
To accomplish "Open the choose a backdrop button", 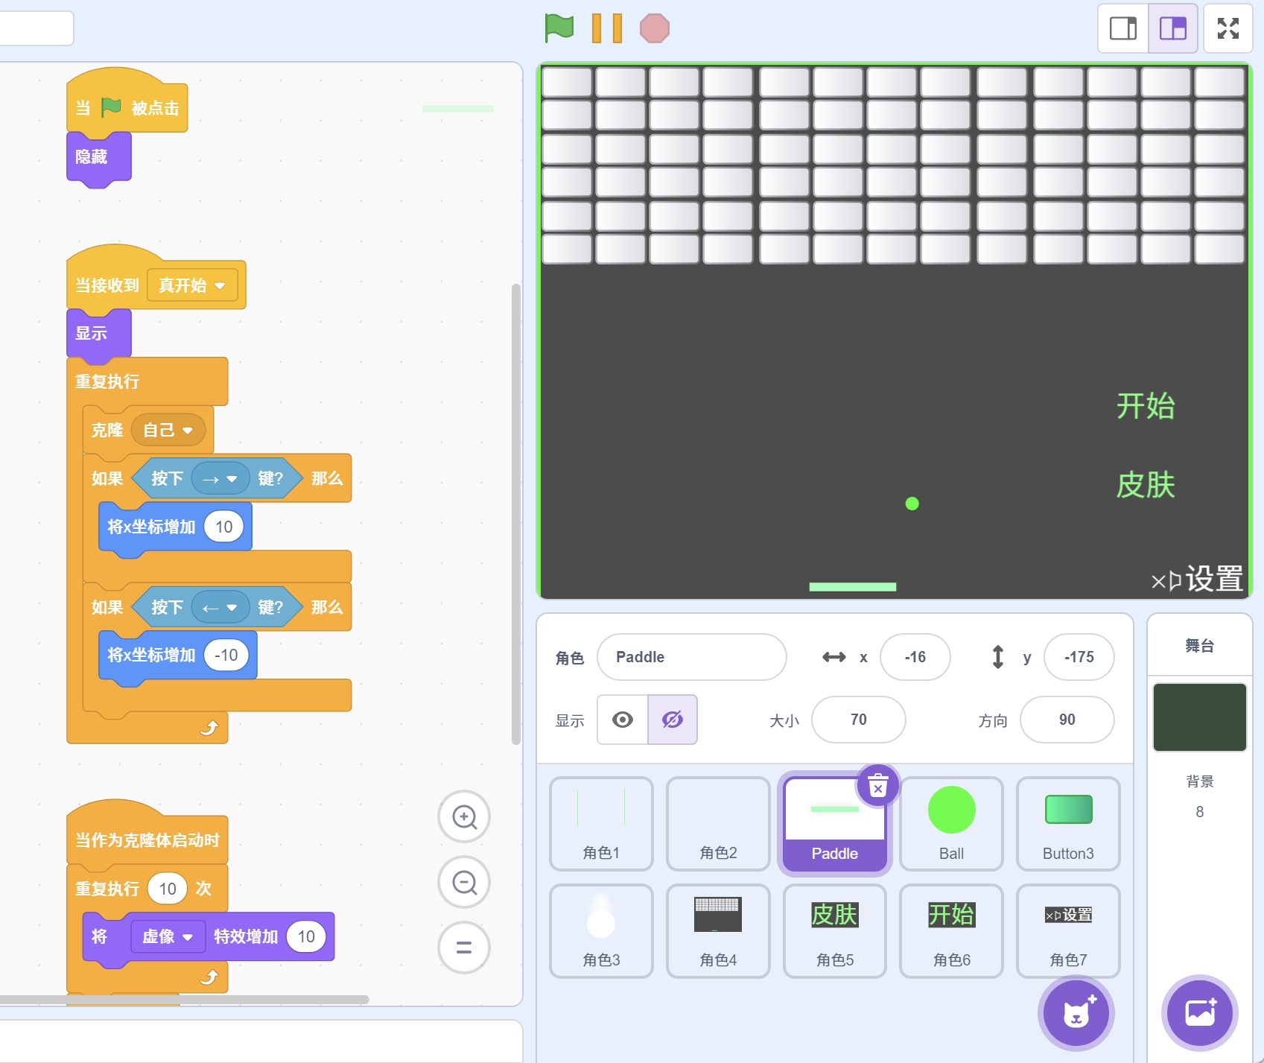I will point(1199,1013).
